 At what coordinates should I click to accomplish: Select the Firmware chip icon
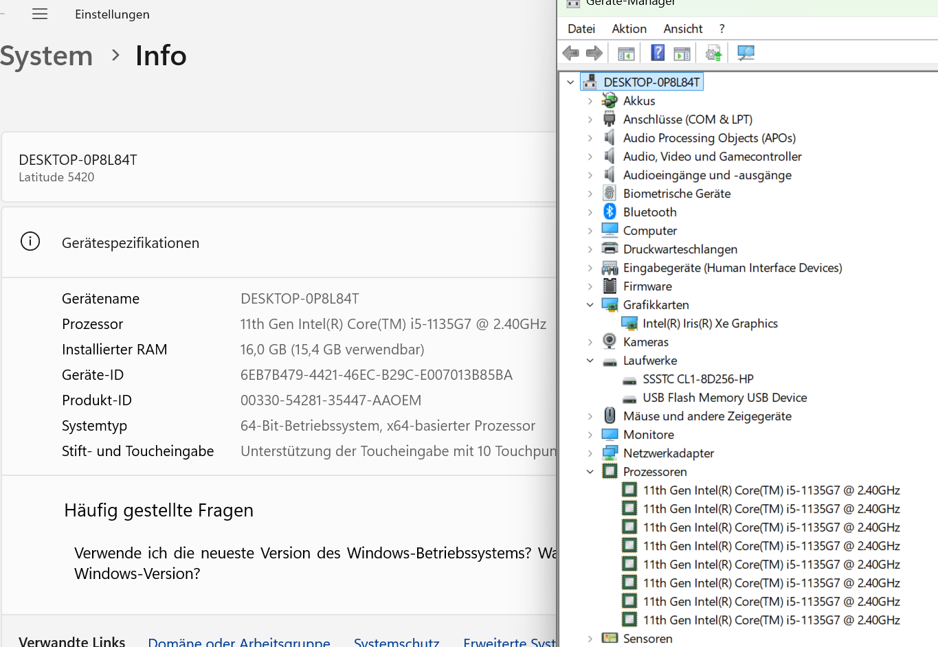[610, 286]
